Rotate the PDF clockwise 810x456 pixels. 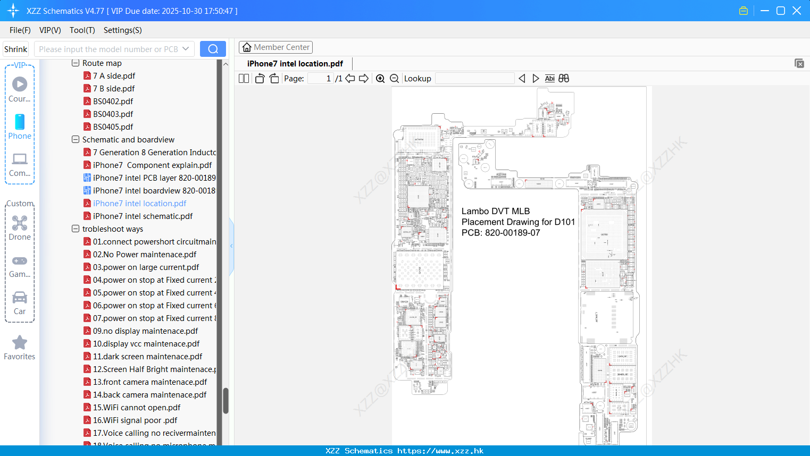274,79
